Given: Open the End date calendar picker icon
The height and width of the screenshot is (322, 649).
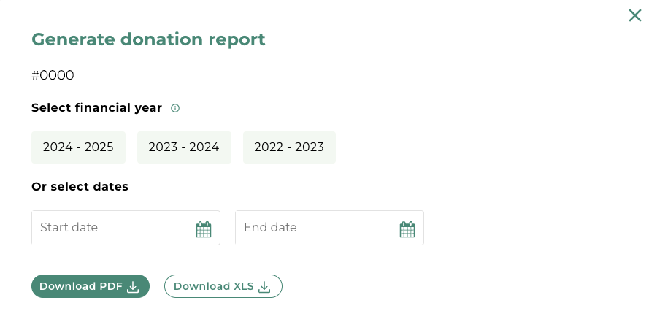Looking at the screenshot, I should (407, 229).
